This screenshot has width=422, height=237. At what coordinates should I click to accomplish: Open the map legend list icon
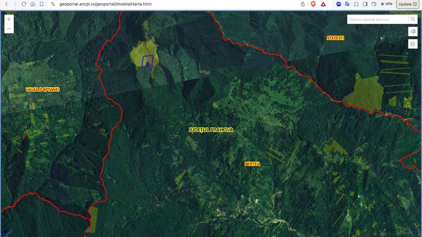[x=413, y=44]
